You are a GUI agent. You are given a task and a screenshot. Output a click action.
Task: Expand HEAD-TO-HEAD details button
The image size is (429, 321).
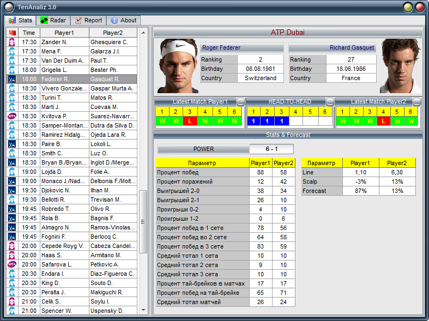pos(330,102)
